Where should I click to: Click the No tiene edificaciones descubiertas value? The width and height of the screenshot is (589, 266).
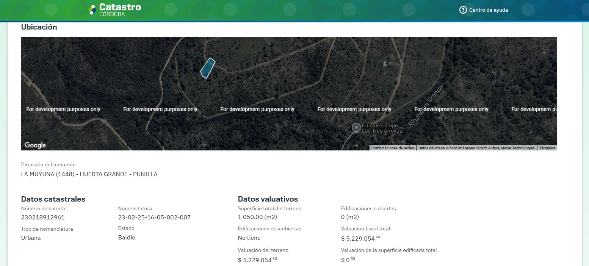[x=249, y=238]
